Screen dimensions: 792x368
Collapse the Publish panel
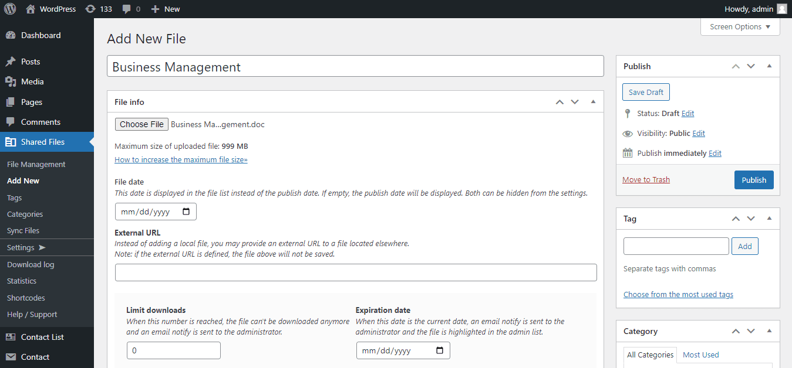click(x=769, y=66)
